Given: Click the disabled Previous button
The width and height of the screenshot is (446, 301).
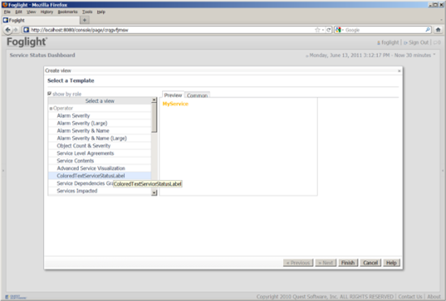Looking at the screenshot, I should pos(298,263).
